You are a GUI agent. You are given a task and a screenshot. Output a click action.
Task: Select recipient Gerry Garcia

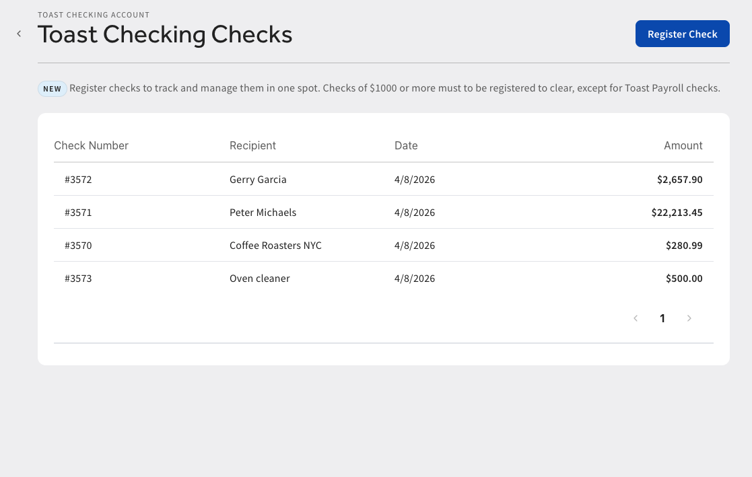click(x=258, y=179)
